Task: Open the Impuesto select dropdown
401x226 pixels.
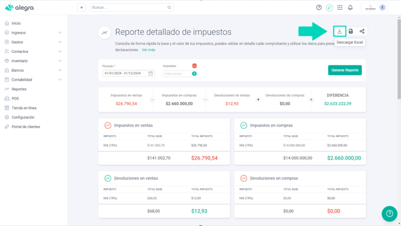Action: 180,73
